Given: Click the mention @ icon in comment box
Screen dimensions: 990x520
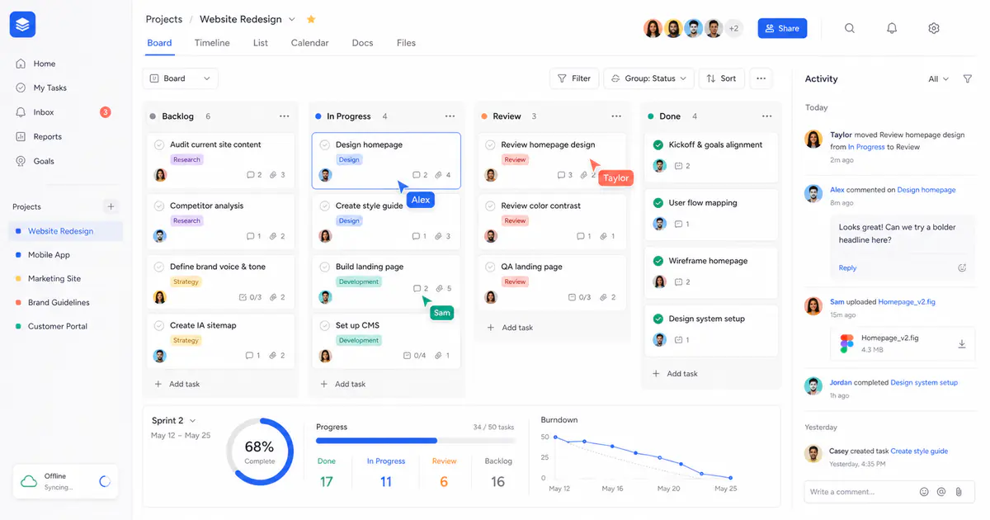Looking at the screenshot, I should pyautogui.click(x=941, y=492).
